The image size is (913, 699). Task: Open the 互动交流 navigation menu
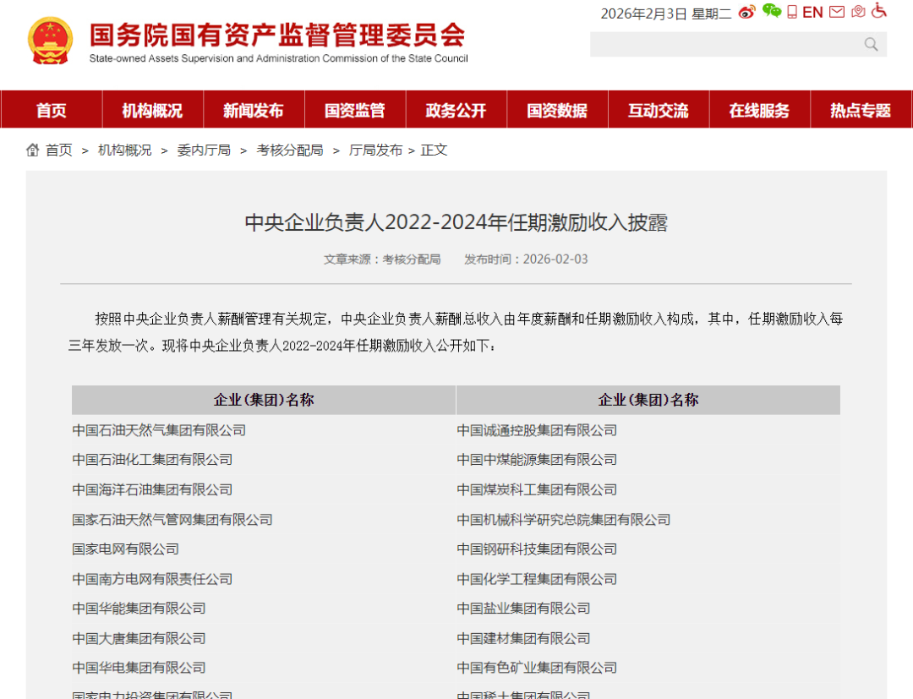tap(659, 110)
